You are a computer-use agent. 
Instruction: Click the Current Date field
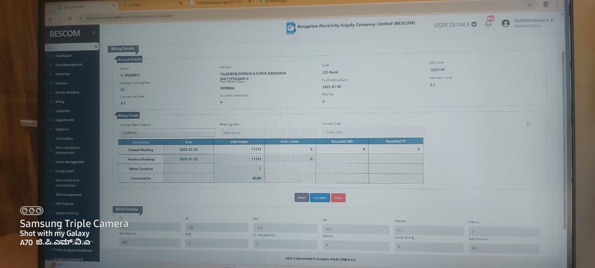[373, 133]
